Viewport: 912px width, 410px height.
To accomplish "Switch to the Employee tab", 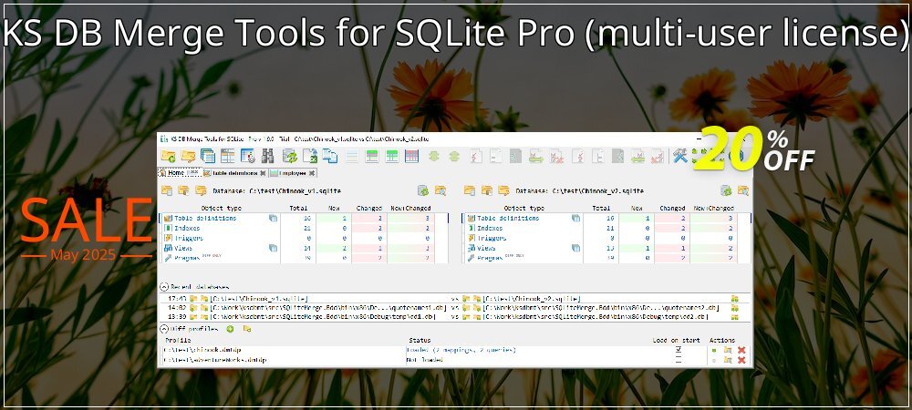I will coord(293,173).
